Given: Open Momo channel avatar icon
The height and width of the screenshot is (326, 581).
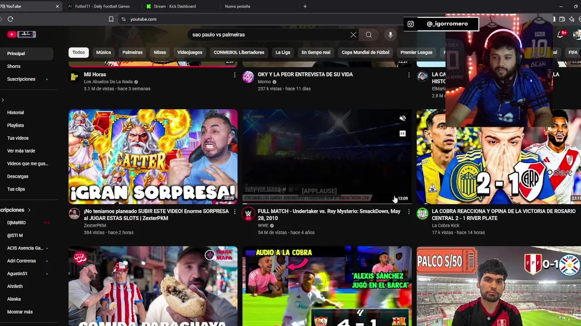Looking at the screenshot, I should pyautogui.click(x=248, y=77).
